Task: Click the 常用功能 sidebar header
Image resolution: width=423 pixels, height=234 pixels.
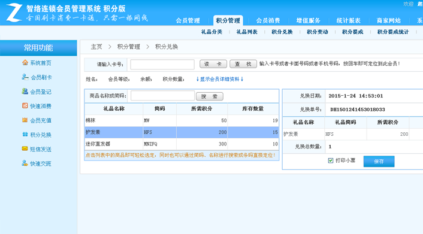Action: point(38,48)
